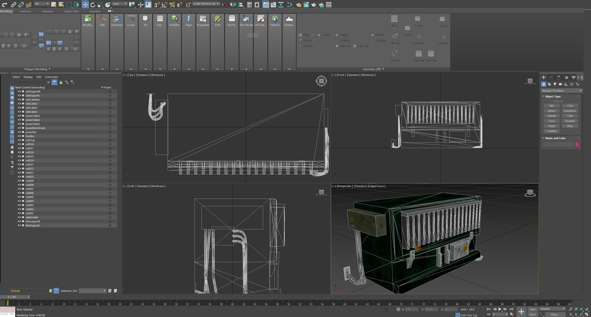This screenshot has height=317, width=591.
Task: Click the Redo arrow icon
Action: click(x=5, y=5)
